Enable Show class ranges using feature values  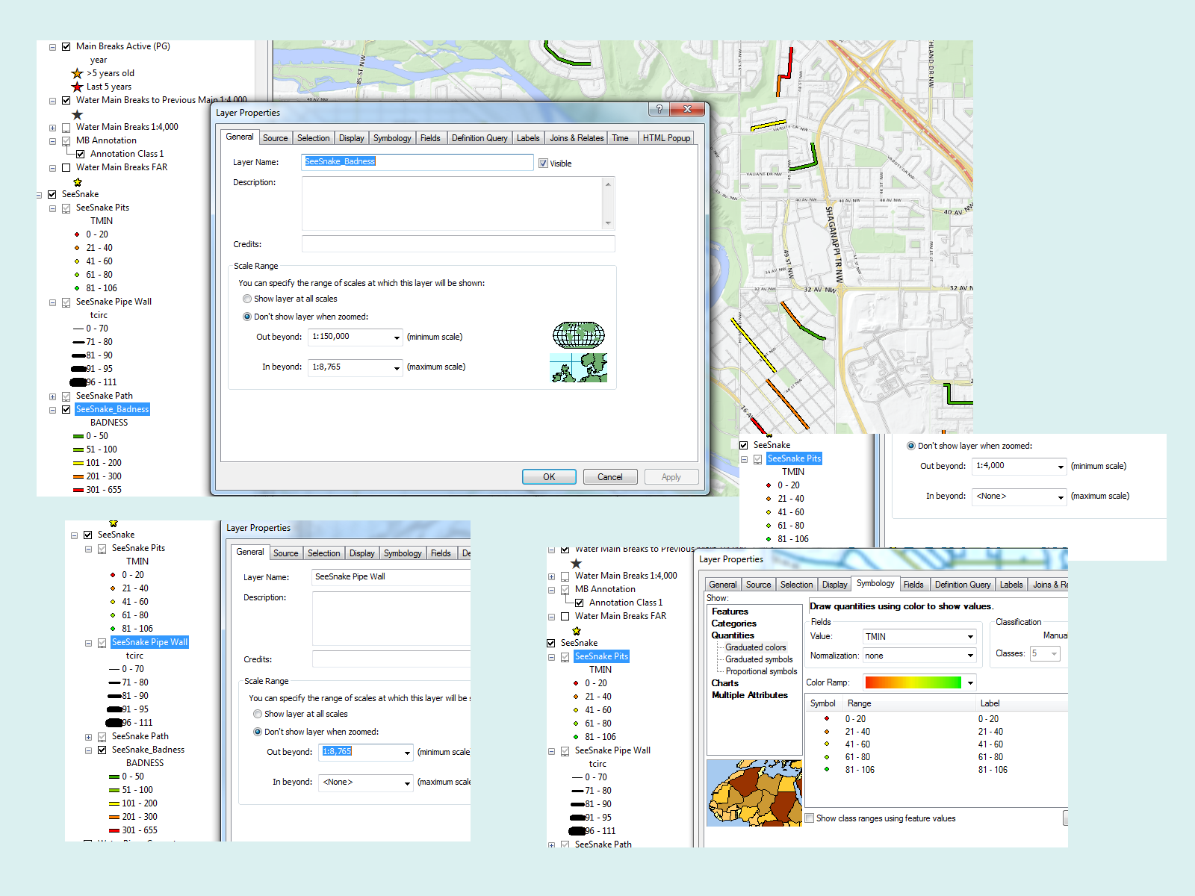809,818
